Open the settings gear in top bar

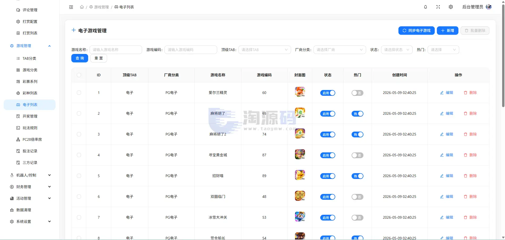tap(451, 7)
